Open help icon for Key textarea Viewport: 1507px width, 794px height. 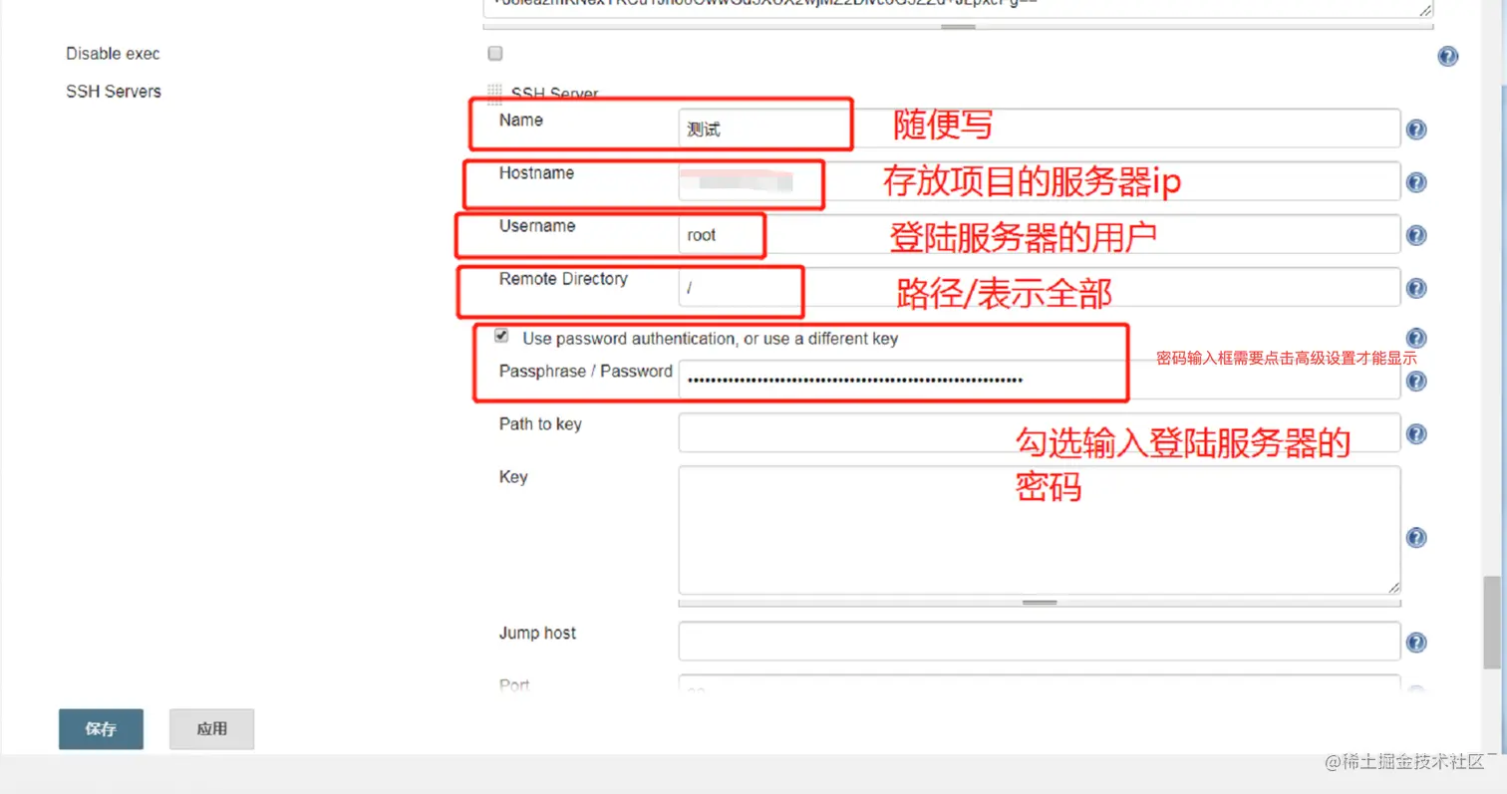click(1415, 537)
